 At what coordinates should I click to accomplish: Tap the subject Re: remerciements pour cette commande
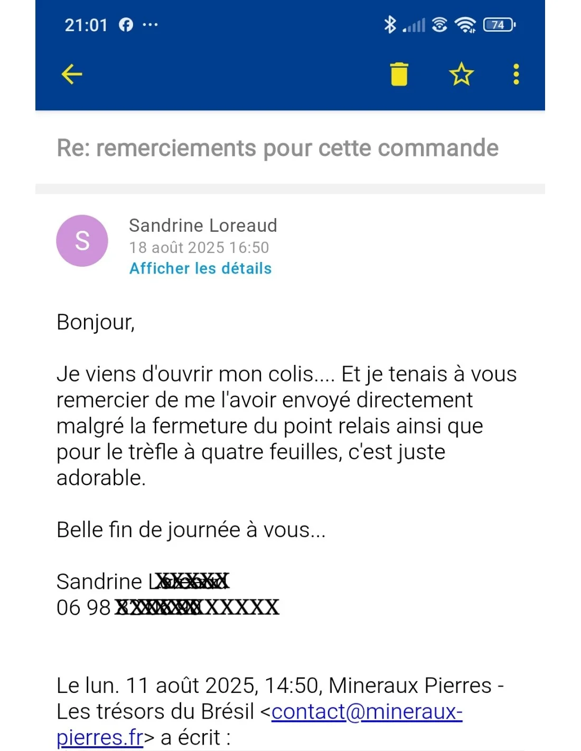(x=277, y=148)
